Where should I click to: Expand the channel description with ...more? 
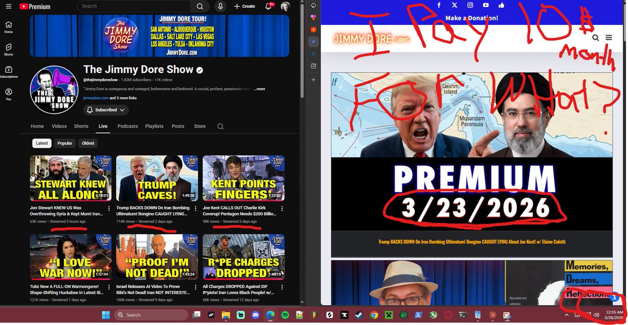[259, 89]
